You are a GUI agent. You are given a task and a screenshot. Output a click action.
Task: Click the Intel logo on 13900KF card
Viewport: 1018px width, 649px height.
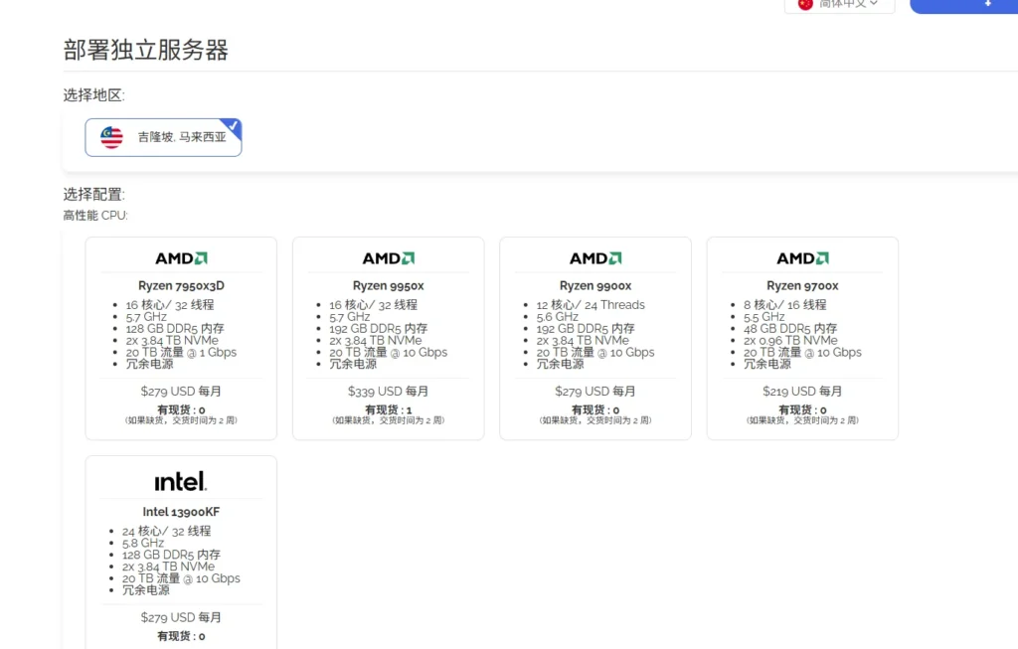(181, 482)
